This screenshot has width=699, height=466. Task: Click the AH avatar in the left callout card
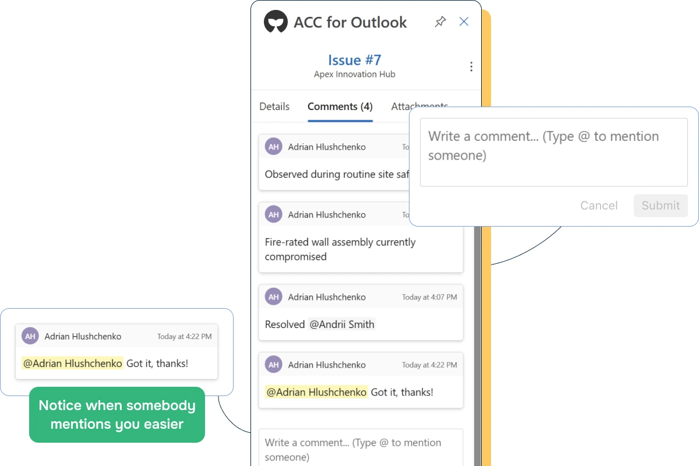coord(30,336)
